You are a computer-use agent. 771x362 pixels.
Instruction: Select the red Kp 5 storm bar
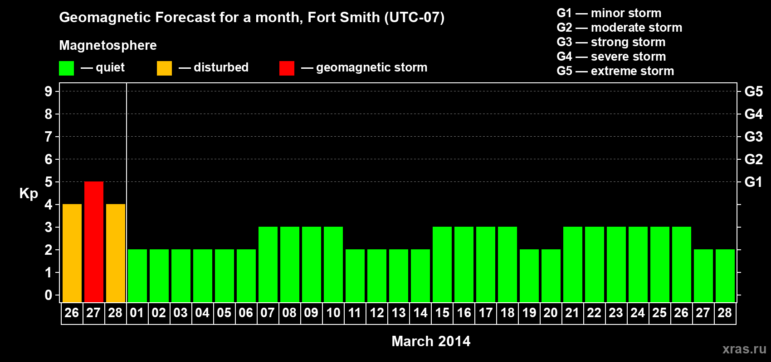click(x=94, y=242)
